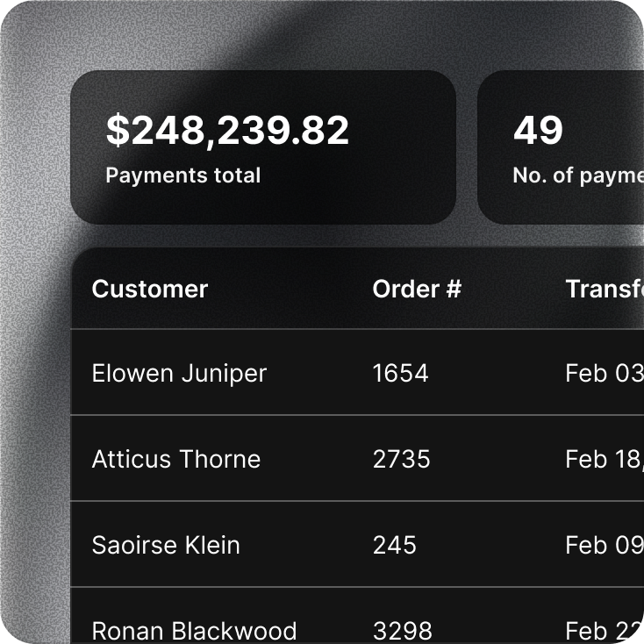This screenshot has width=644, height=644.
Task: Open customer Ronan Blackwood
Action: coord(194,631)
